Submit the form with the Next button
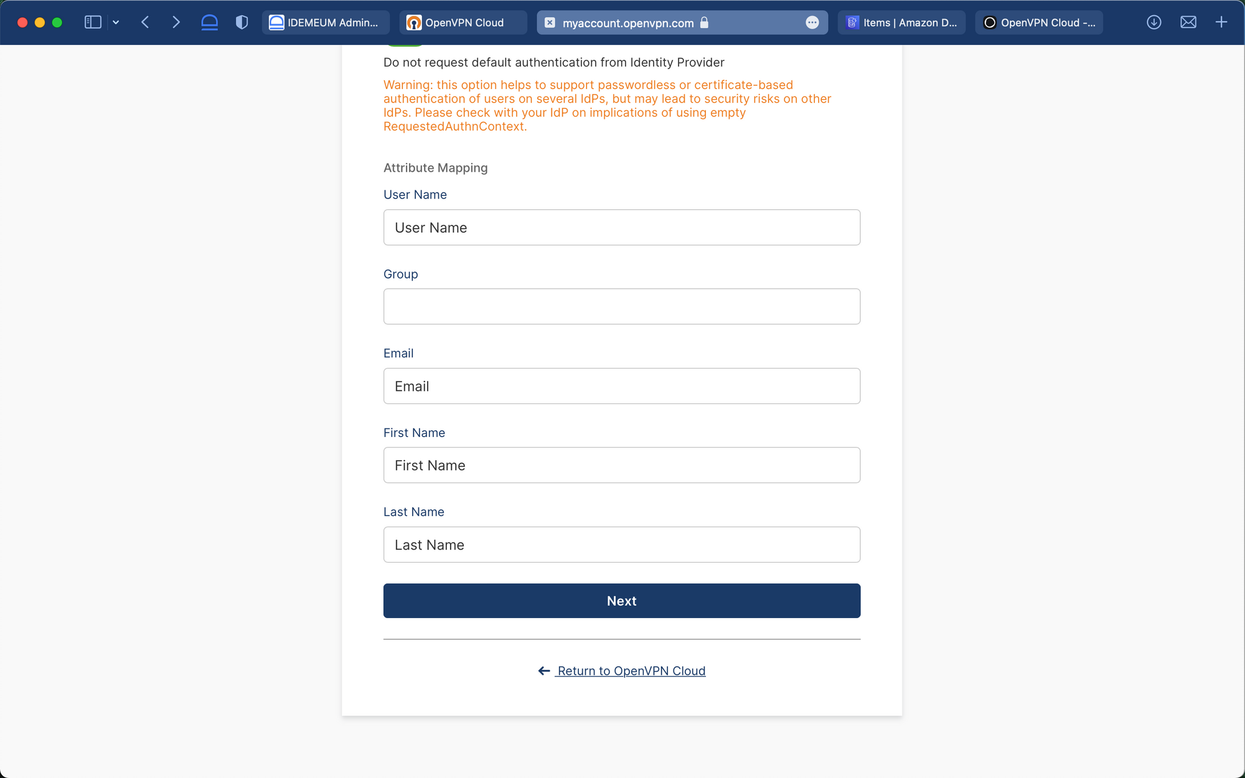This screenshot has height=778, width=1245. click(622, 601)
